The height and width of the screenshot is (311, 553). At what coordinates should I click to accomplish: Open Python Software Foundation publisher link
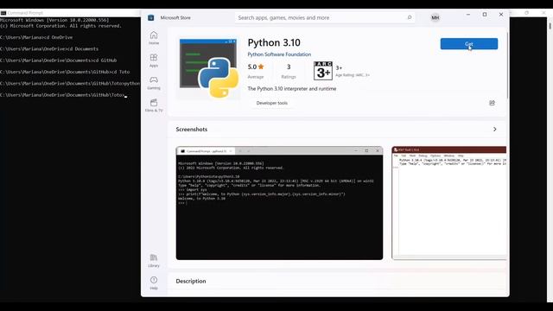(x=279, y=54)
